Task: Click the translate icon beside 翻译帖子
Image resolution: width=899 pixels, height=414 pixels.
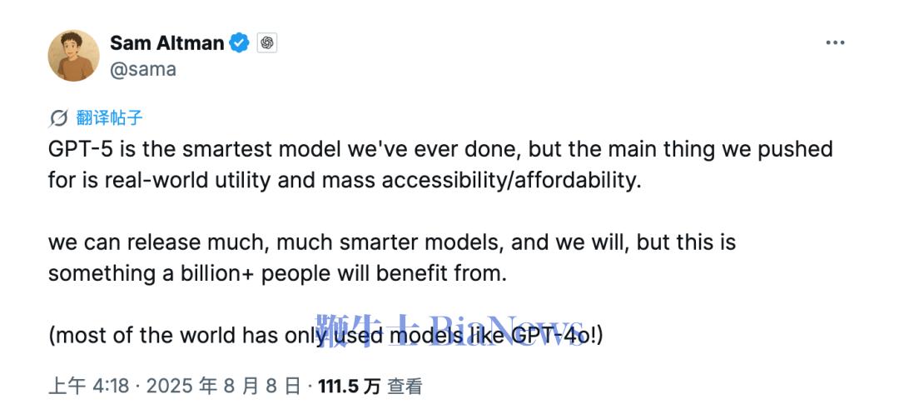Action: point(58,118)
